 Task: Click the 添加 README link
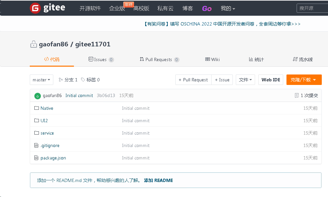158,180
